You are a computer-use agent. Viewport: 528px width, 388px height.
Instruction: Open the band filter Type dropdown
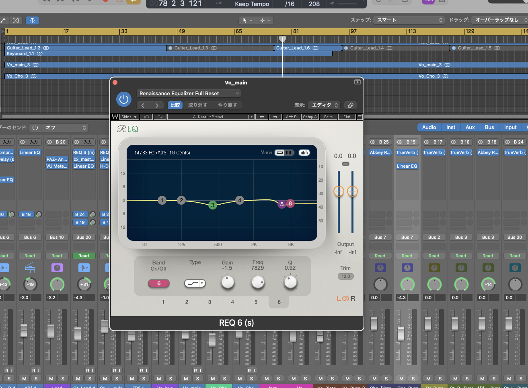195,283
